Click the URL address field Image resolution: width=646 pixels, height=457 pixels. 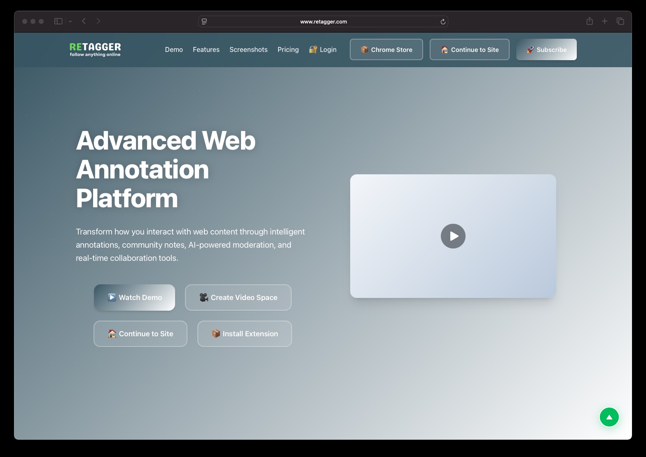click(x=323, y=22)
